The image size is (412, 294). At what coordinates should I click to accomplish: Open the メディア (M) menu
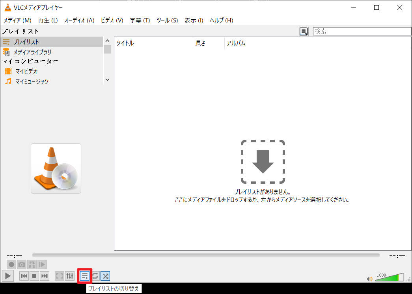17,20
